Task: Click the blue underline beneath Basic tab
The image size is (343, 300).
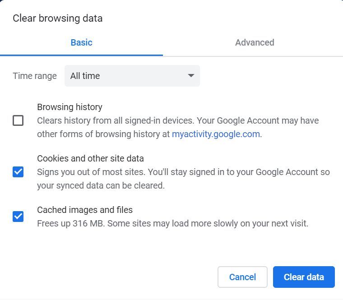Action: pyautogui.click(x=81, y=55)
